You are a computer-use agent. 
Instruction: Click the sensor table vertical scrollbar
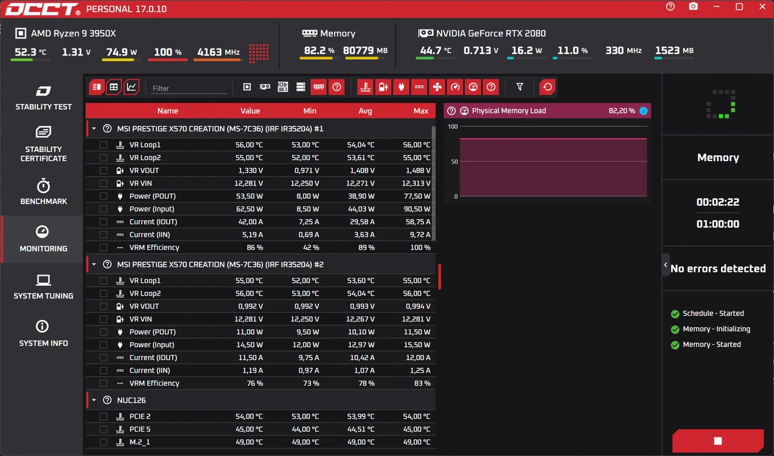pyautogui.click(x=433, y=184)
